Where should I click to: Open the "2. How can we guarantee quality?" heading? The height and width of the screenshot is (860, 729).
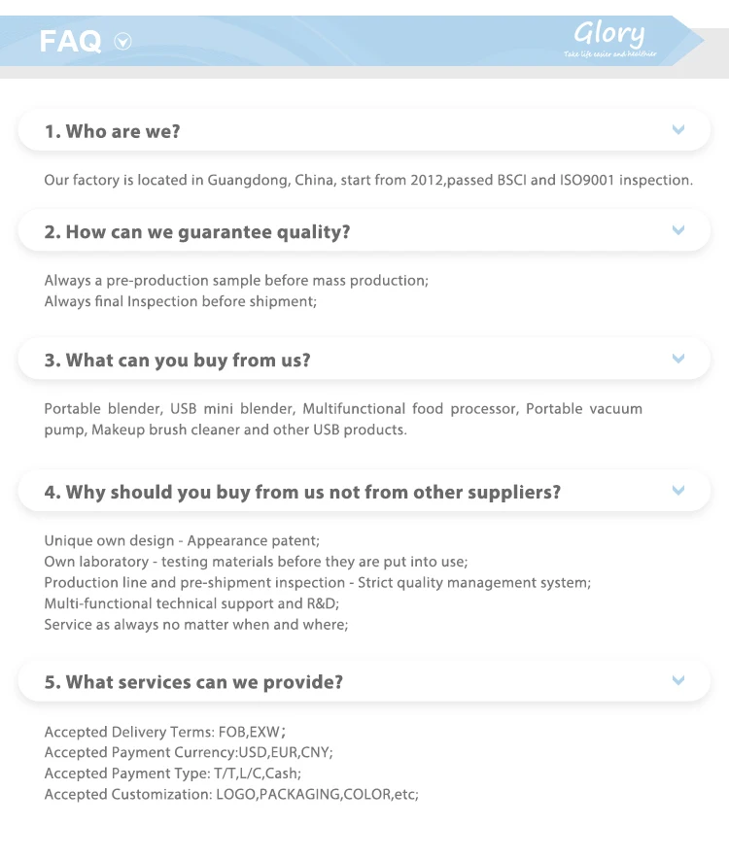click(x=197, y=232)
